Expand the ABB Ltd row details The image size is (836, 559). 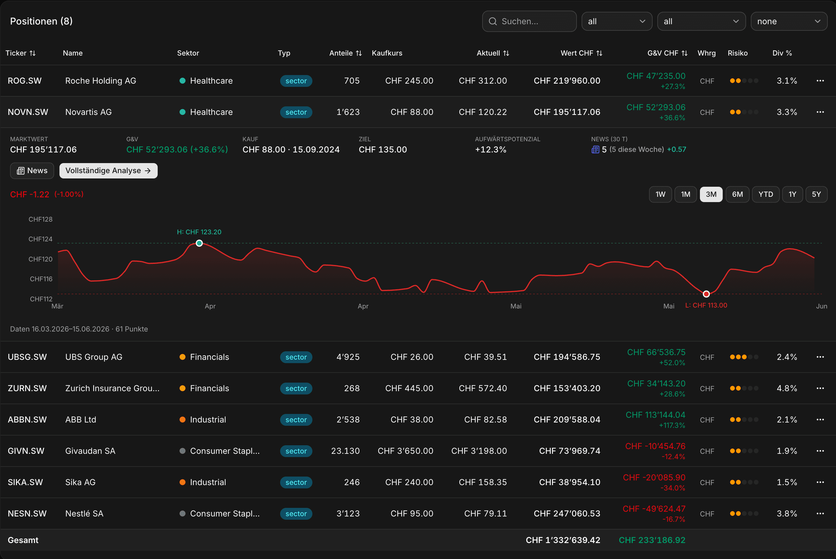click(x=418, y=420)
